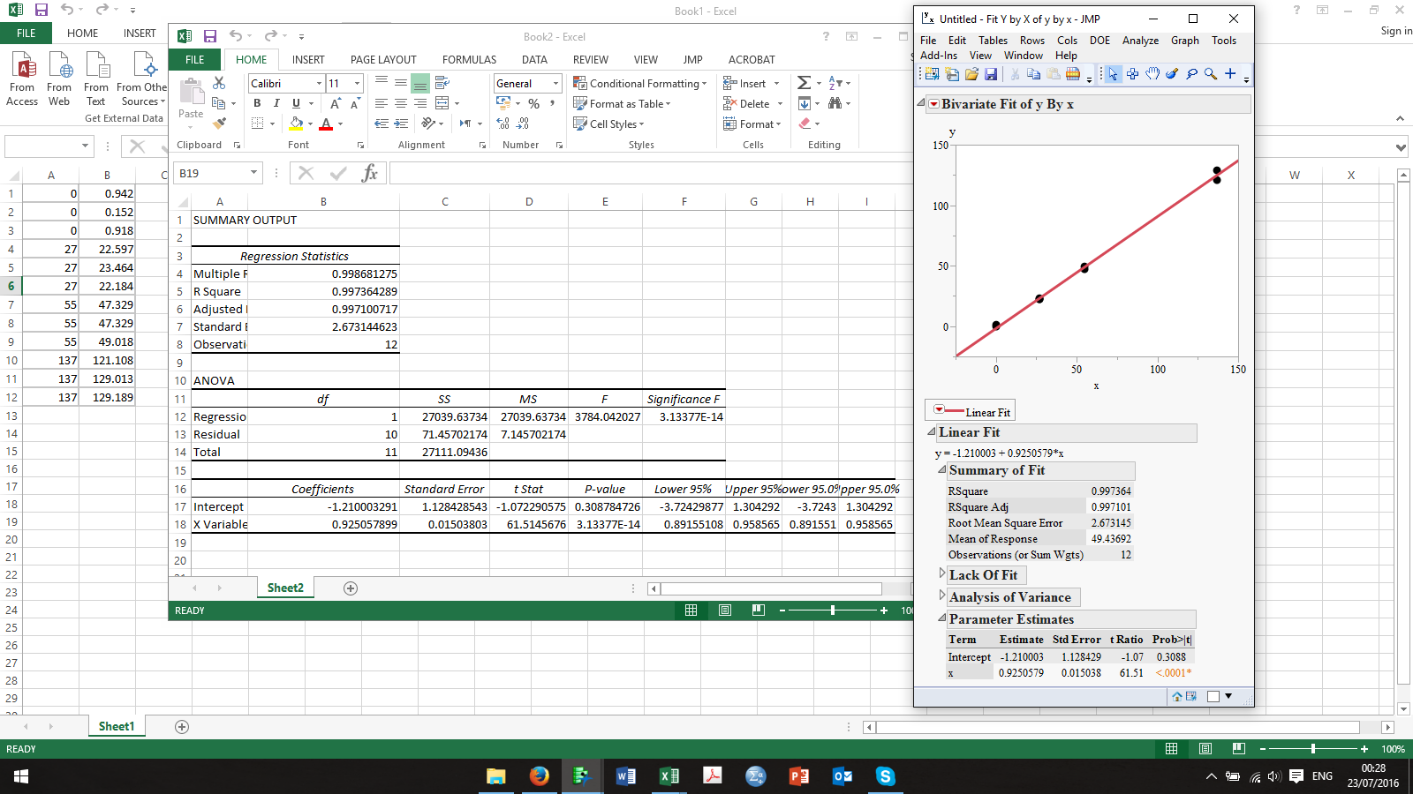Image resolution: width=1413 pixels, height=794 pixels.
Task: Toggle Italic formatting in Excel
Action: coord(276,103)
